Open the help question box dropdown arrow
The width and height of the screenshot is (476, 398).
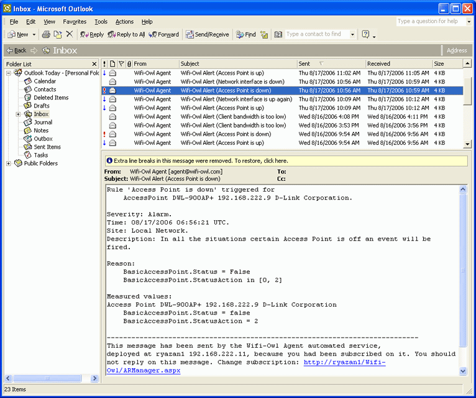(469, 22)
